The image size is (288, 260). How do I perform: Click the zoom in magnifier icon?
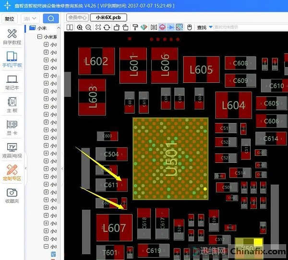click(x=79, y=27)
